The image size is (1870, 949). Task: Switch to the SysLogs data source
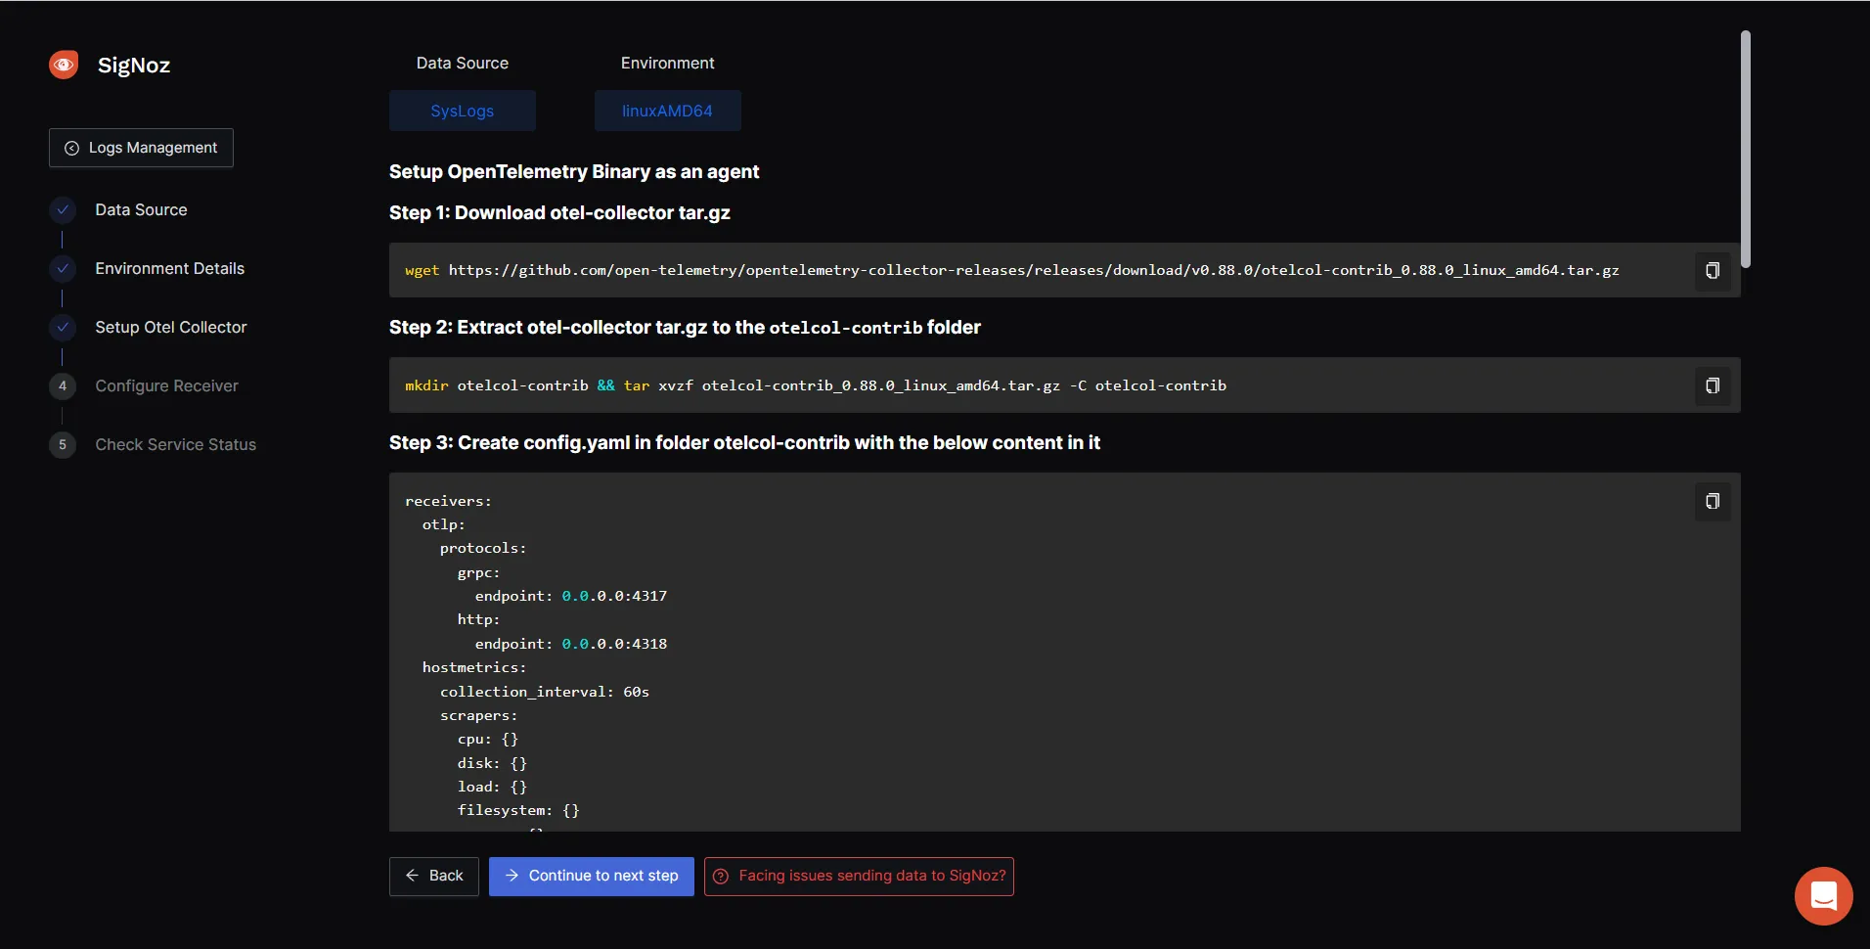tap(462, 110)
